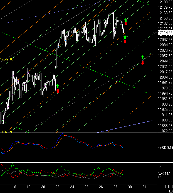Click the green up arrow near 12097 level
Image resolution: width=173 pixels, height=193 pixels.
click(x=125, y=37)
